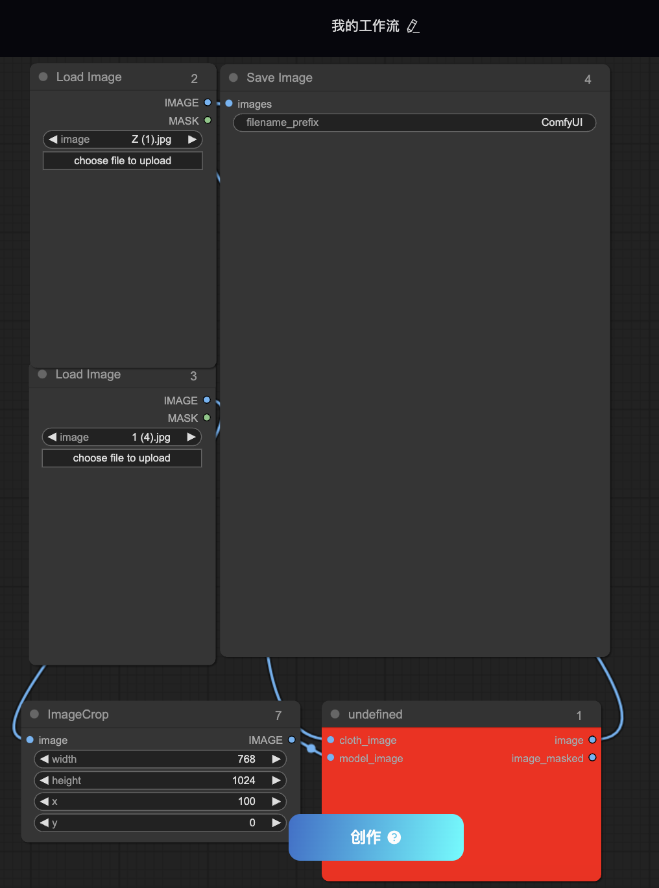659x888 pixels.
Task: Open image selector showing 1 (4).jpg
Action: pyautogui.click(x=121, y=438)
